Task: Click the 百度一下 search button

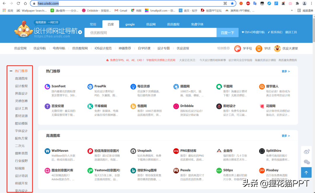Action: click(228, 33)
